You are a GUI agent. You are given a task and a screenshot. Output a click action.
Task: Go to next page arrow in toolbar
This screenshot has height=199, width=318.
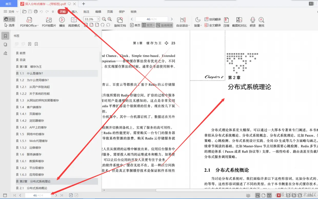click(x=172, y=19)
